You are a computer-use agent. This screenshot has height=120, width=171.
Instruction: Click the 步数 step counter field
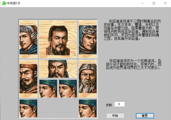[119, 104]
